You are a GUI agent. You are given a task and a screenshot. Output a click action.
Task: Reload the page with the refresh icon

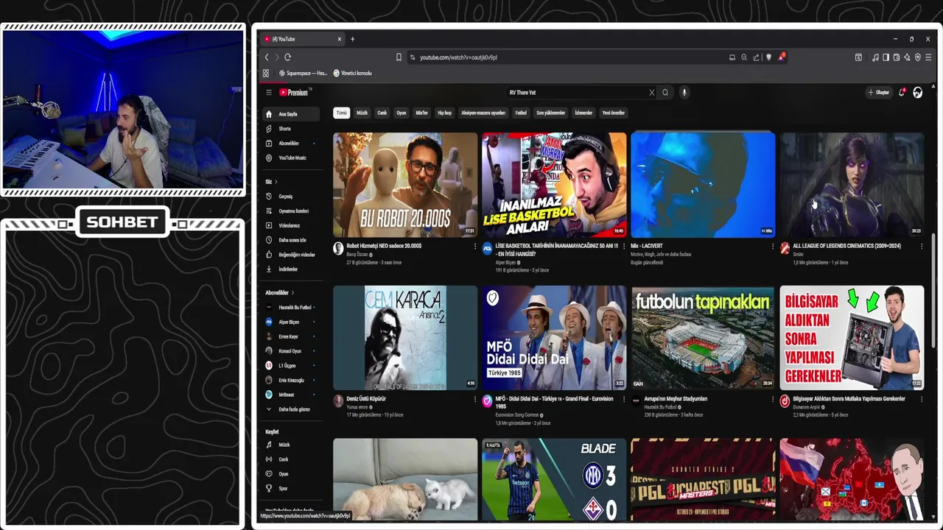click(x=287, y=57)
